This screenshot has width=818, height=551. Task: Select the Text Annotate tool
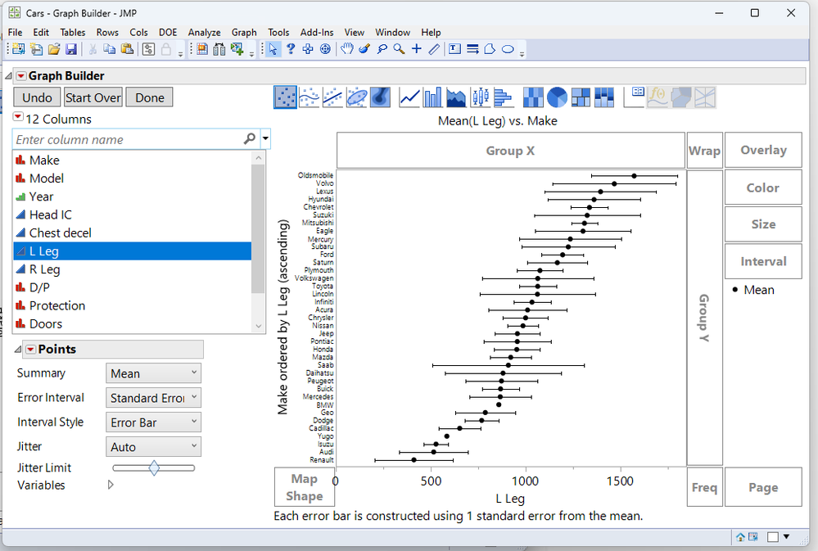point(455,49)
